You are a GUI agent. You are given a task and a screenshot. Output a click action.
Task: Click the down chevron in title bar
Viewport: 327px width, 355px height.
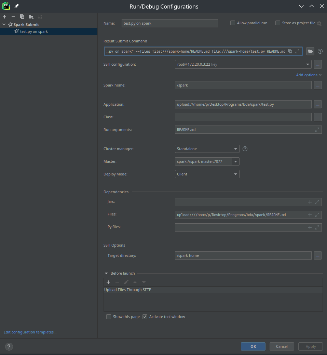coord(301,6)
